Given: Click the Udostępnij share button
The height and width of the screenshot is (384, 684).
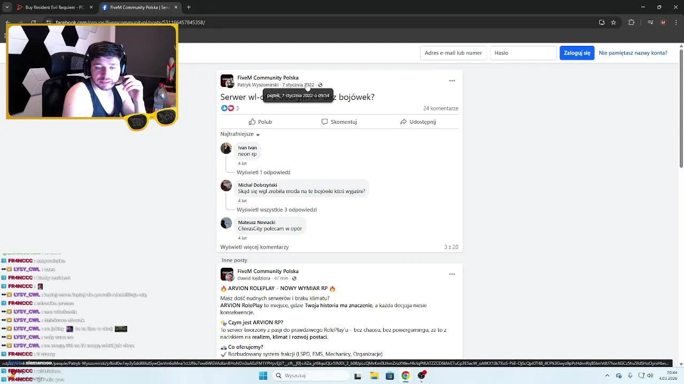Looking at the screenshot, I should point(418,122).
